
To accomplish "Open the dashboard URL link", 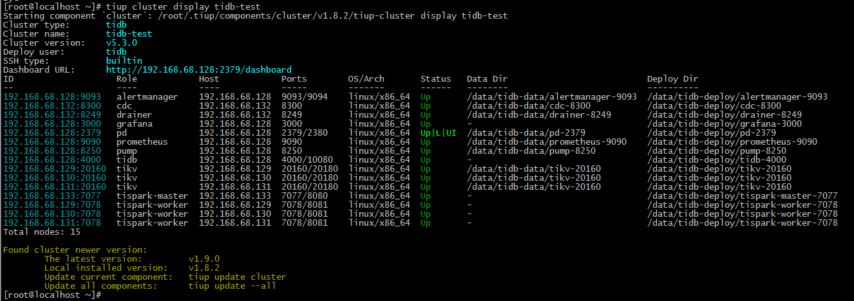I will point(199,69).
